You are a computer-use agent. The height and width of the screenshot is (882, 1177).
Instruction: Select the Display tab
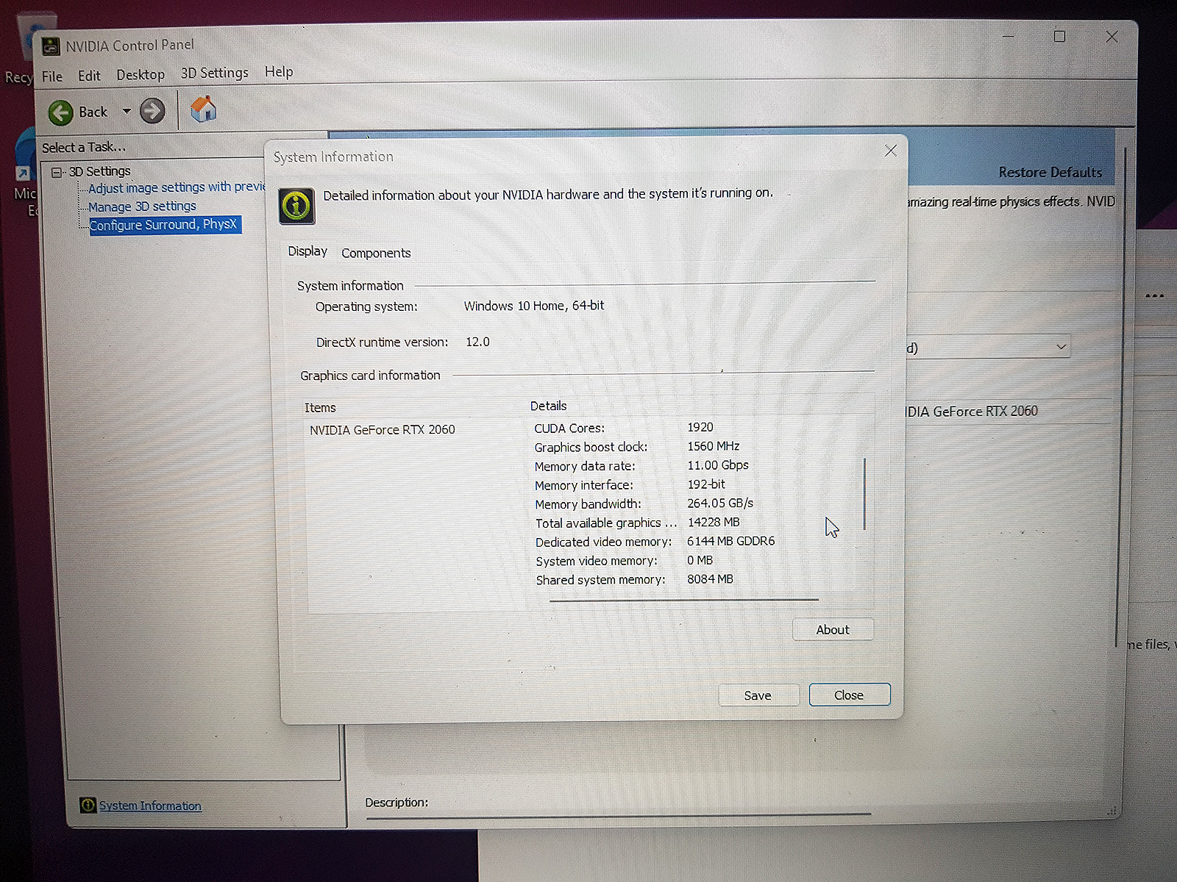click(307, 251)
